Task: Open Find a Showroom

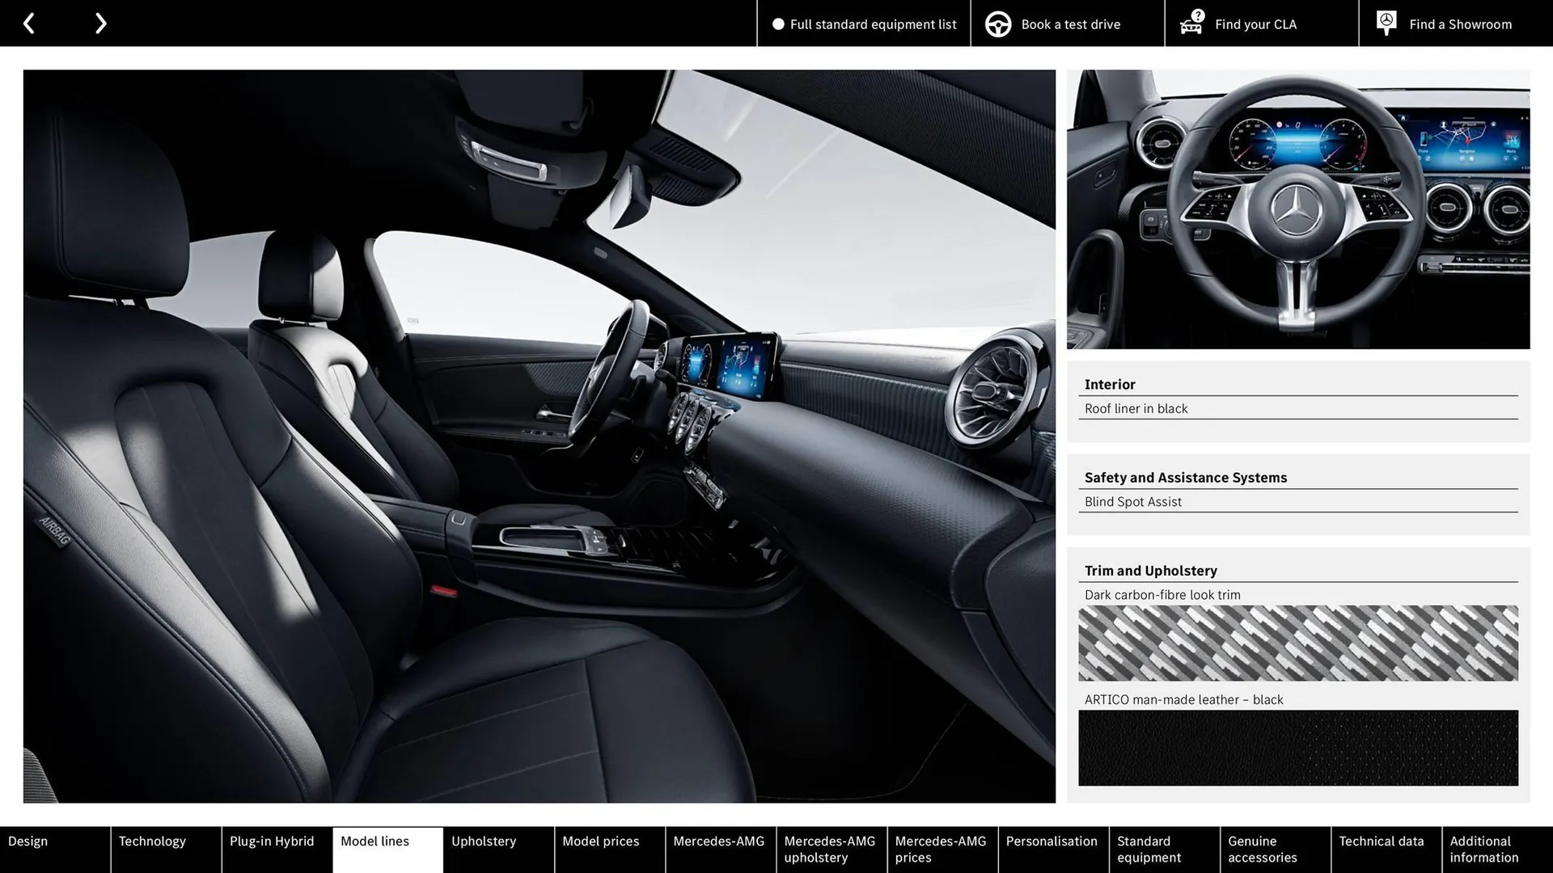Action: 1460,24
